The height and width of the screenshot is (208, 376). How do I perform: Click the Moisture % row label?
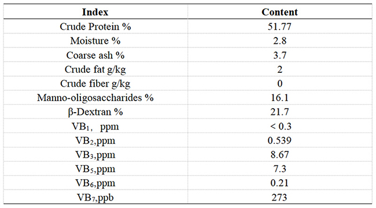pyautogui.click(x=95, y=41)
